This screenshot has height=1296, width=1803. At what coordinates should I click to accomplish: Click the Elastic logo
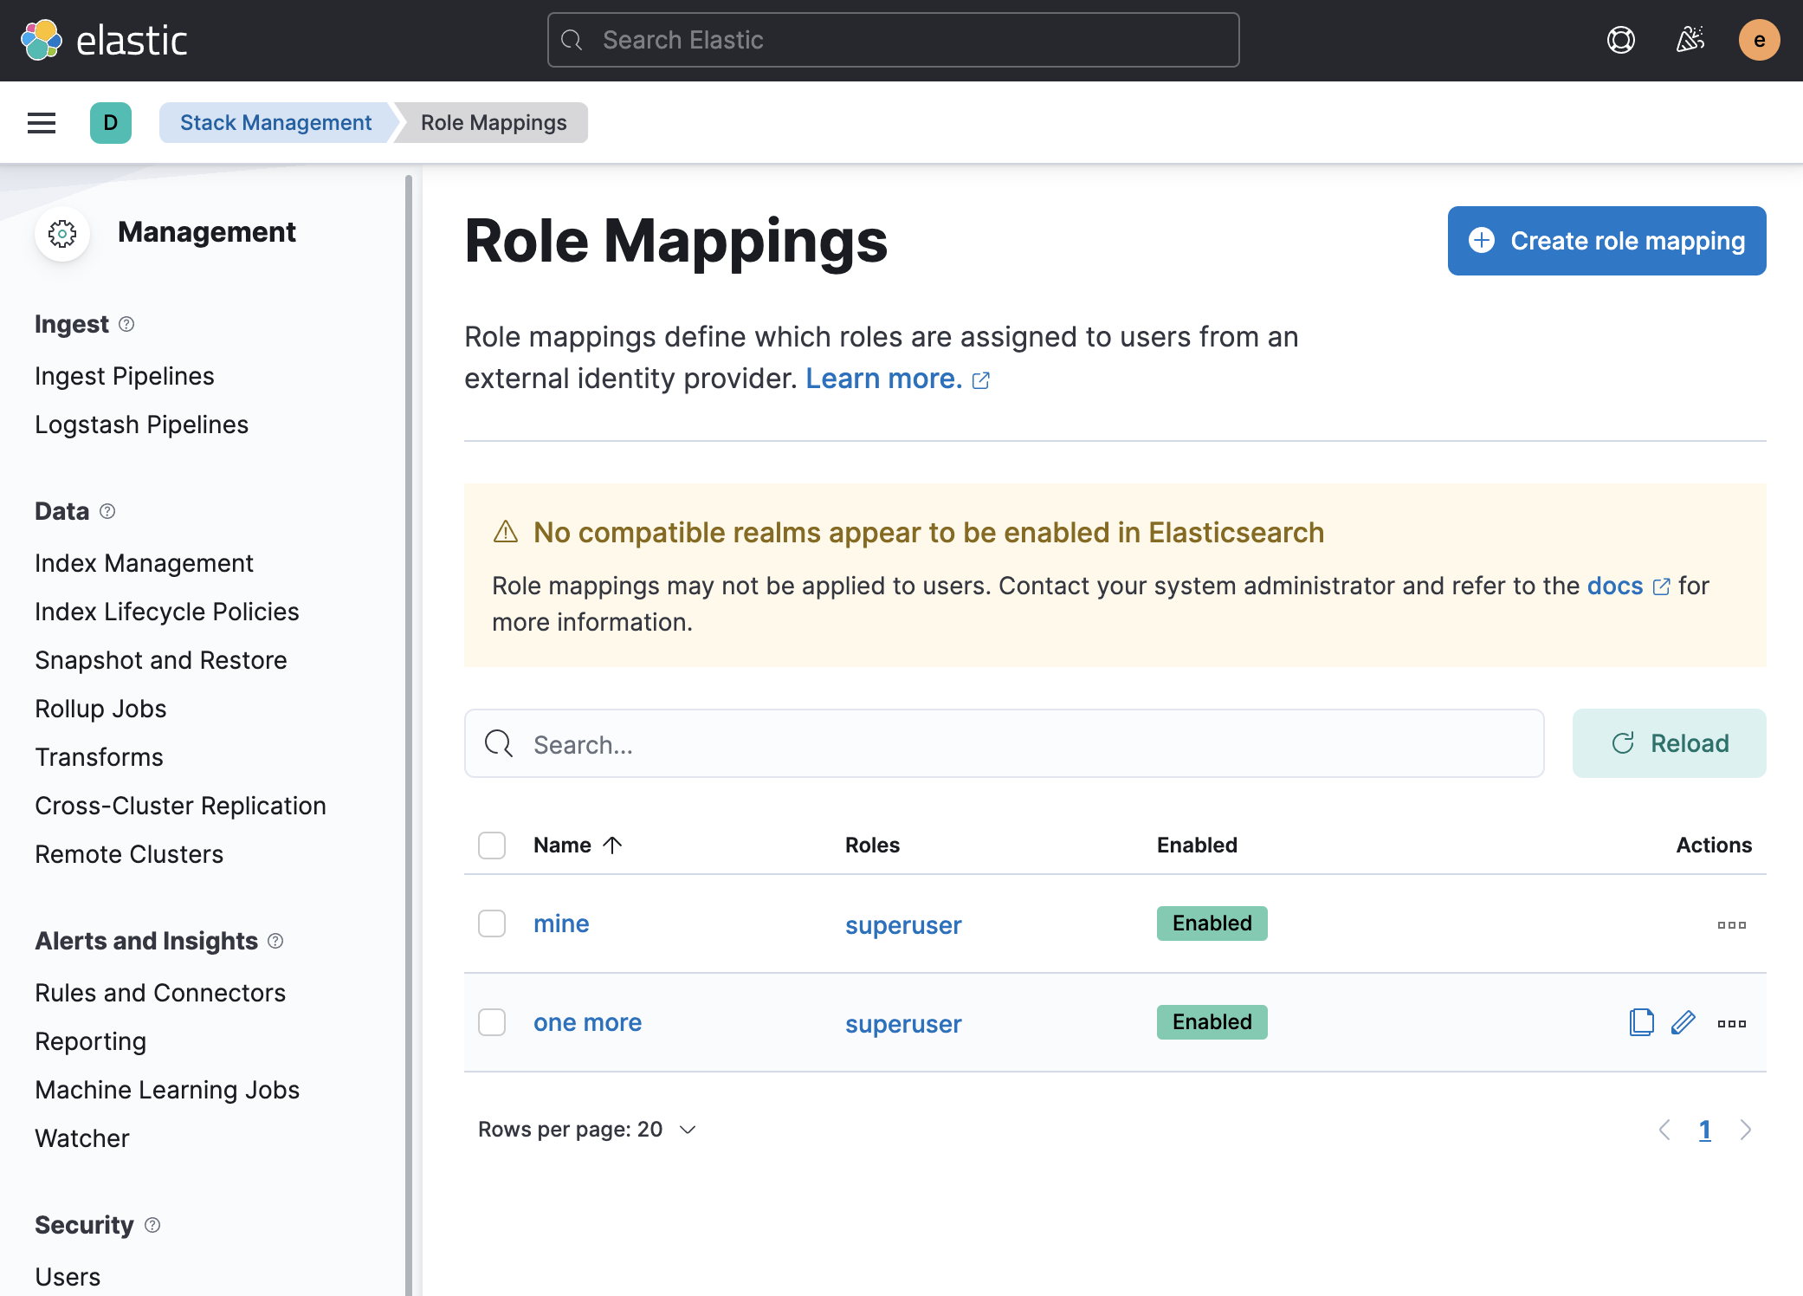[104, 40]
